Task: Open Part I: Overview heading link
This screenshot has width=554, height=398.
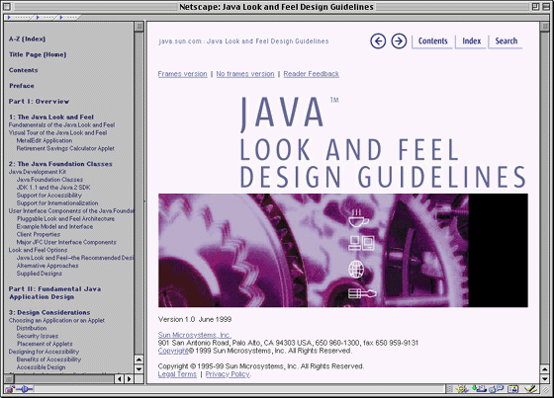Action: (x=39, y=102)
